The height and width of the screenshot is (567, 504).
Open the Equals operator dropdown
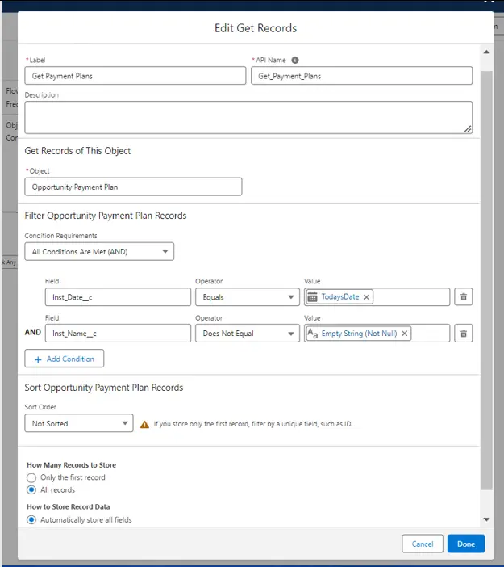tap(248, 297)
